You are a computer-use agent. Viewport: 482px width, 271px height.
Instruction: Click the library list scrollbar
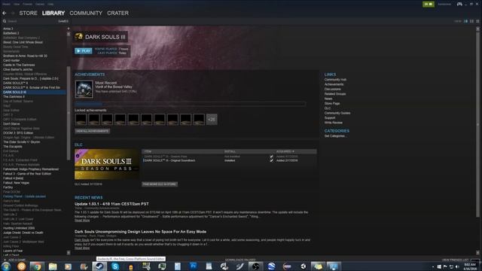point(69,113)
